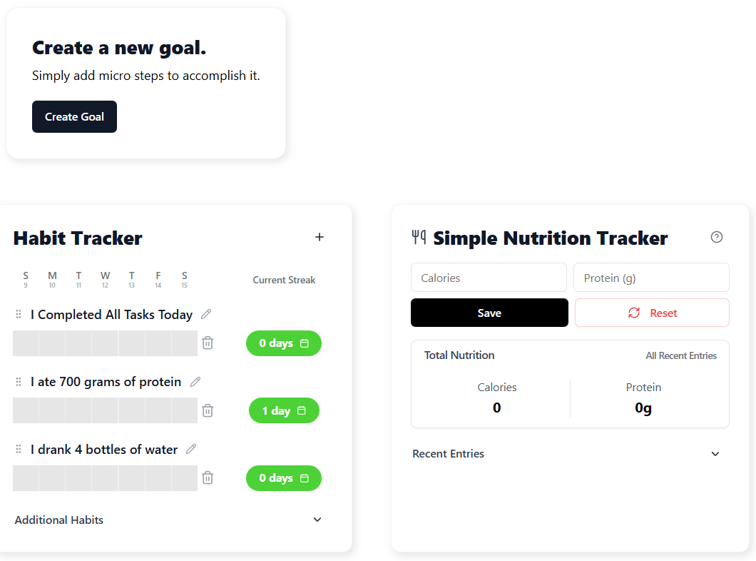Delete the 'I Completed All Tasks Today' habit
This screenshot has height=561, width=756.
point(208,343)
